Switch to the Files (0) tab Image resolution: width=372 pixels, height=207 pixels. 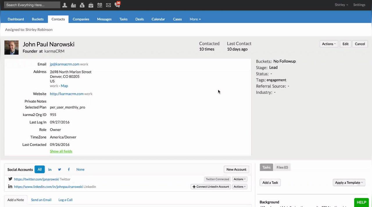pos(282,167)
